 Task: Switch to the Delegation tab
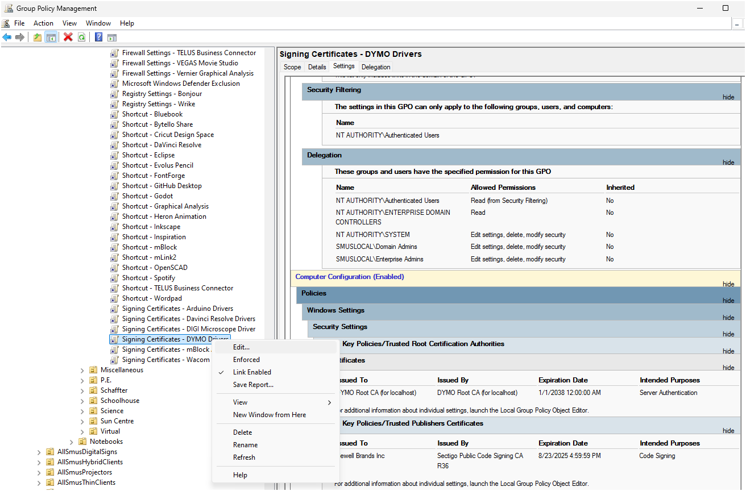376,67
